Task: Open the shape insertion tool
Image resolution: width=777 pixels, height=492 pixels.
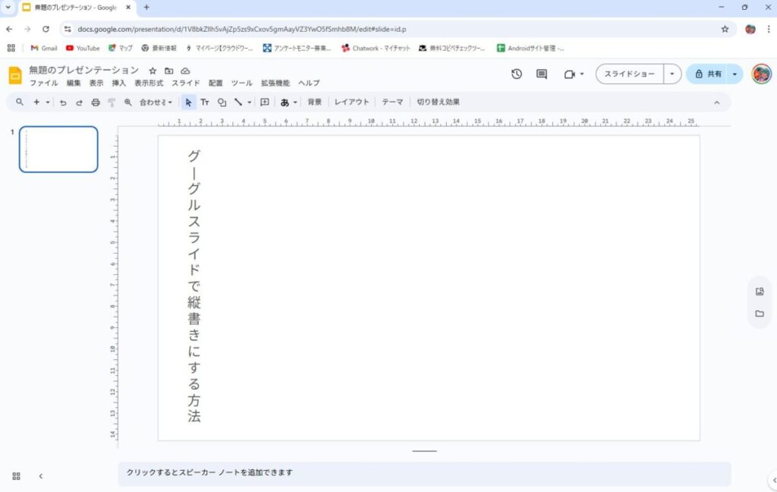Action: point(222,102)
